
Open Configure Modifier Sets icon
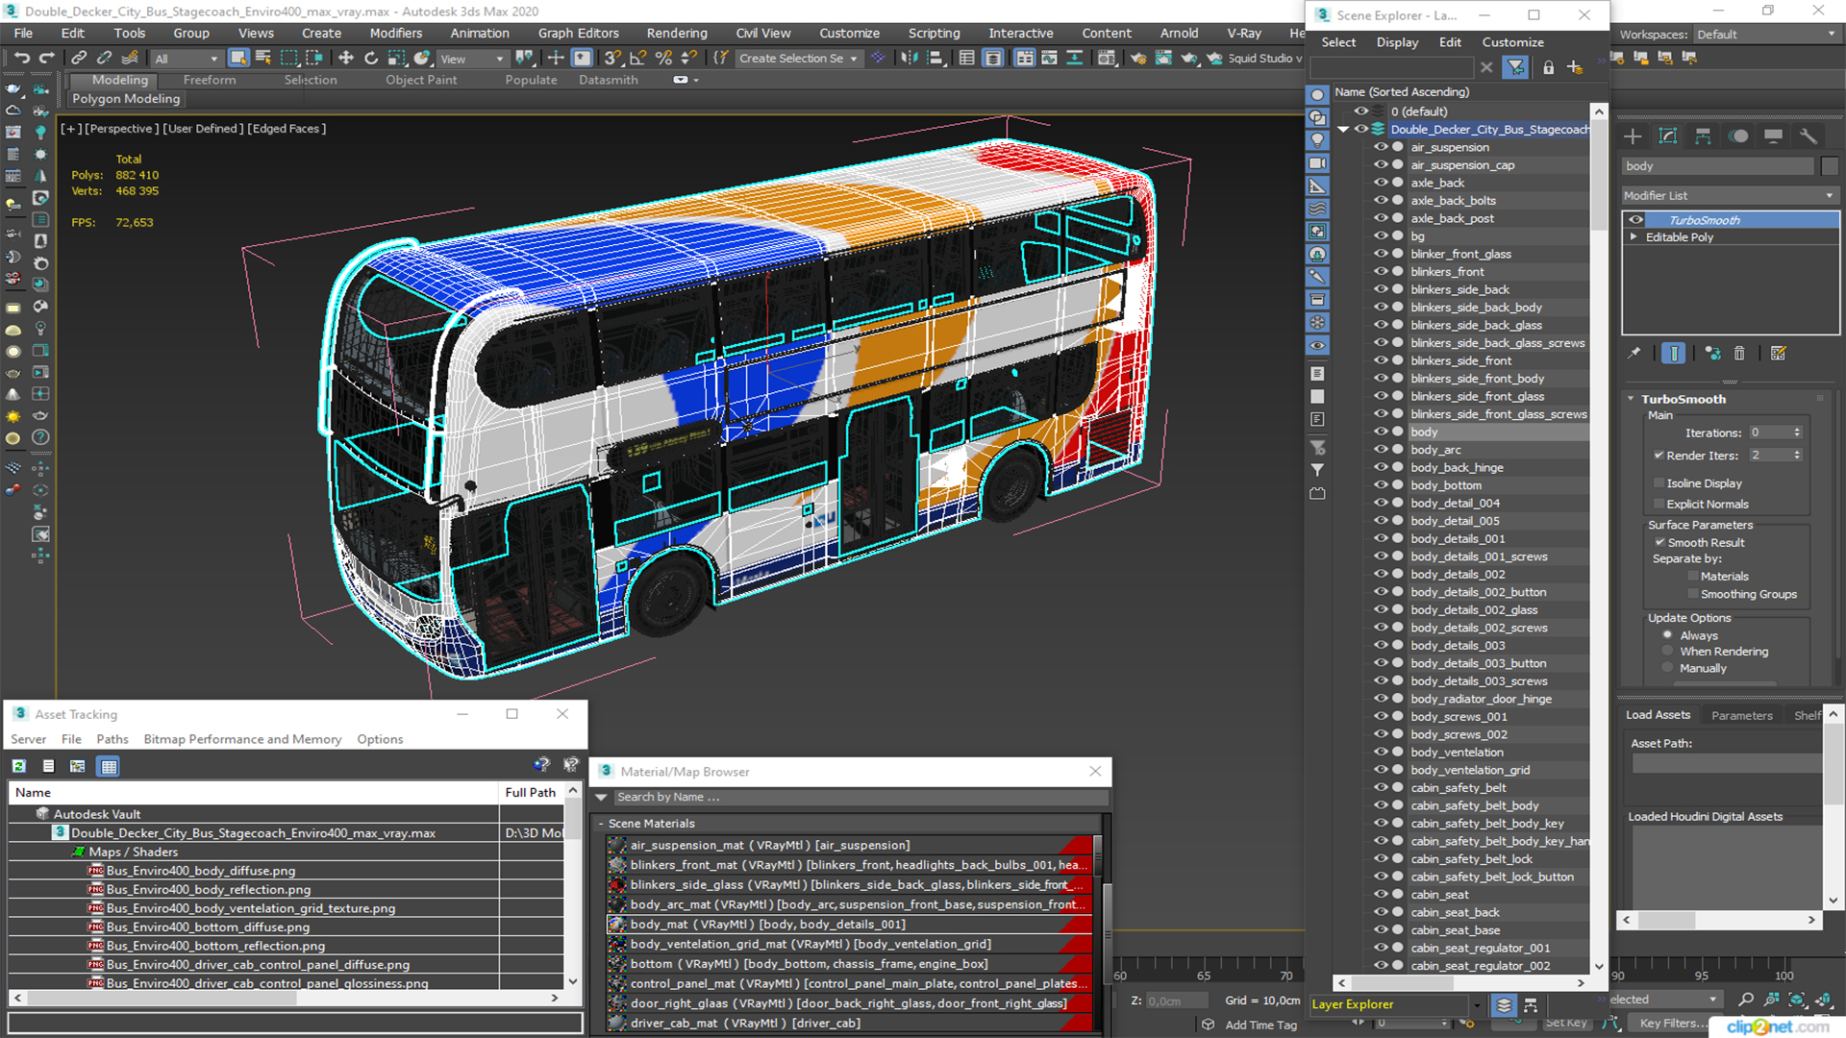[1778, 354]
